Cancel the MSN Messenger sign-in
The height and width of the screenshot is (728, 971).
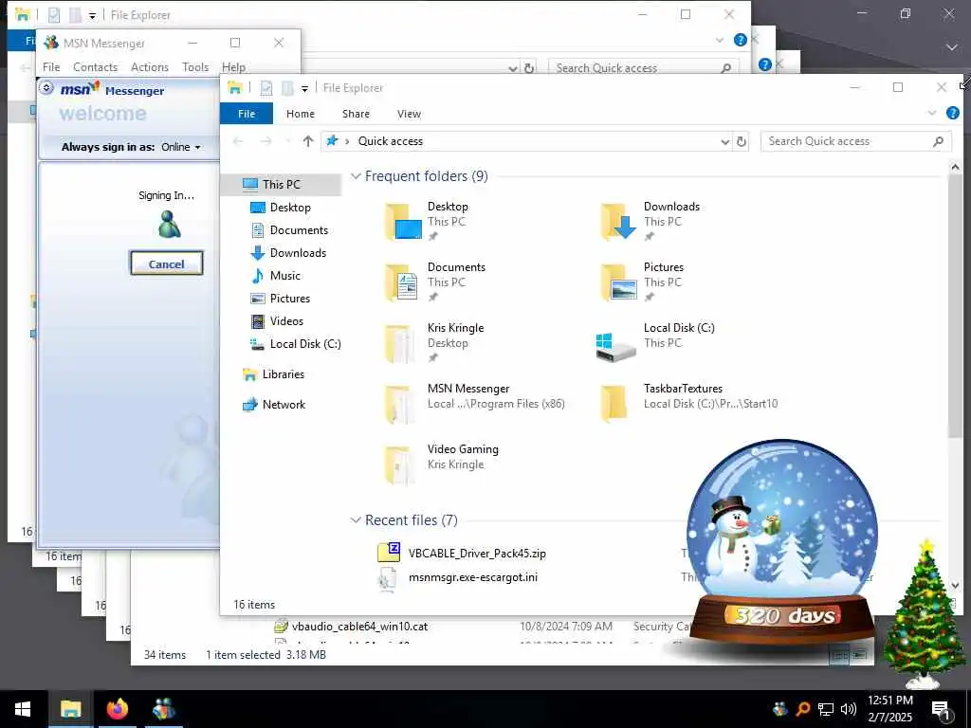[x=166, y=264]
